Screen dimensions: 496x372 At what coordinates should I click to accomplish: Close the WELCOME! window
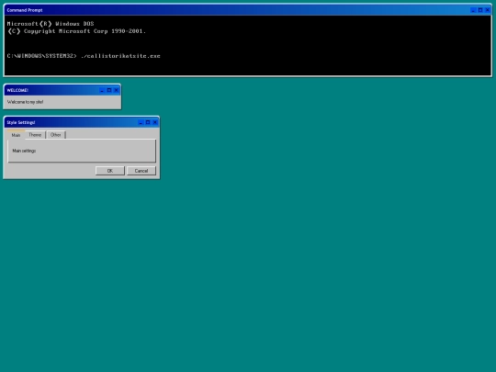(116, 90)
